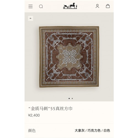Screen dimensions: 138x138
Task: Open the hamburger navigation menu
Action: coord(31,6)
